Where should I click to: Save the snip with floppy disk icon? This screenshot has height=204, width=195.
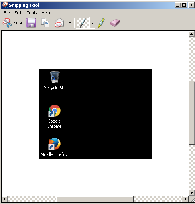31,23
